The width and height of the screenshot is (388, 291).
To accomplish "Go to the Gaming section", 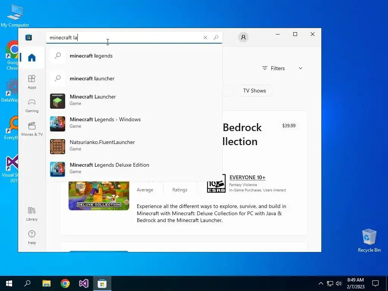I will [x=32, y=106].
